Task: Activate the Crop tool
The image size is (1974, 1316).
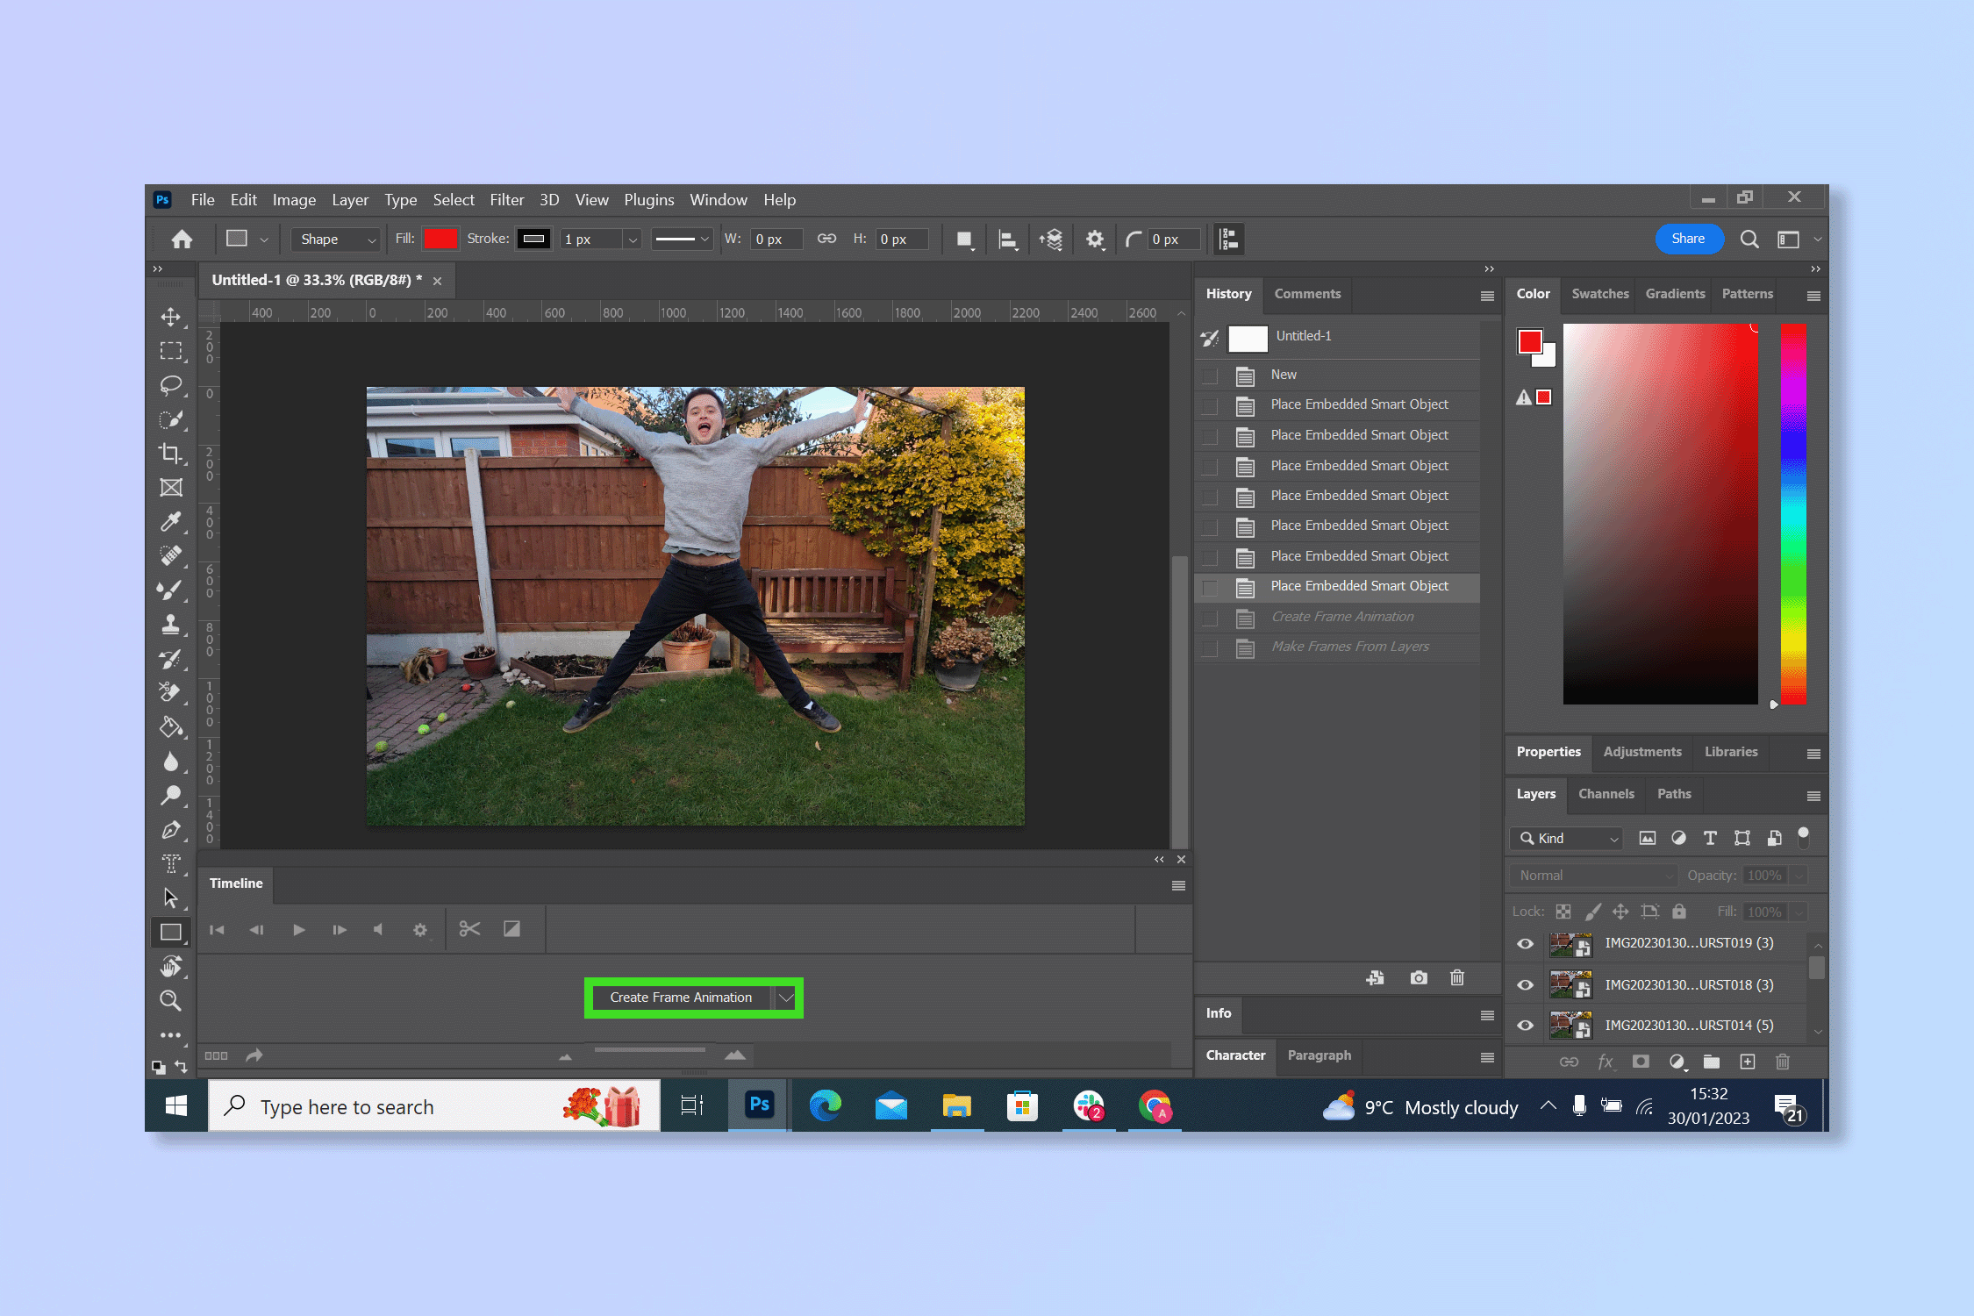Action: coord(172,454)
